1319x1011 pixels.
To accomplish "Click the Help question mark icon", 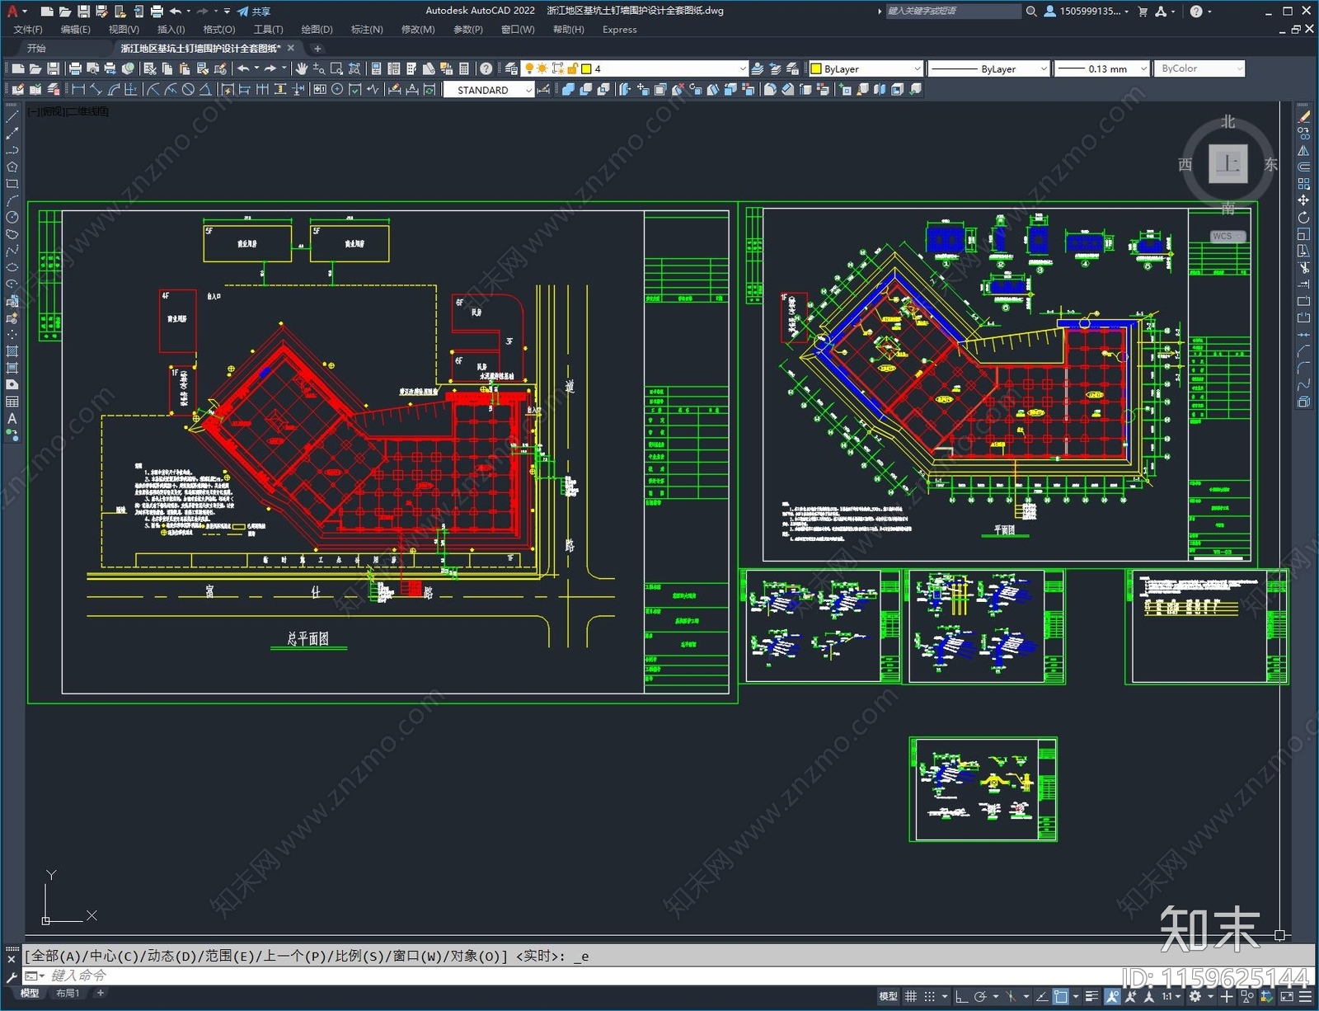I will click(486, 68).
